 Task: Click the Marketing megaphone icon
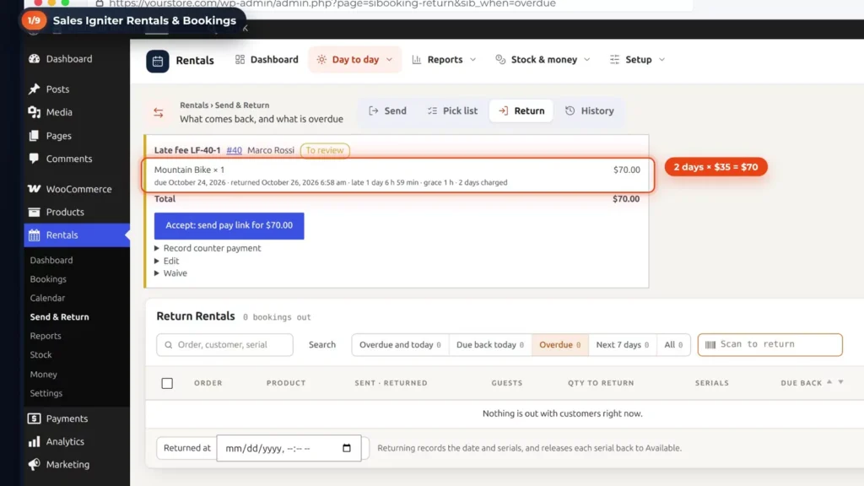pyautogui.click(x=34, y=465)
